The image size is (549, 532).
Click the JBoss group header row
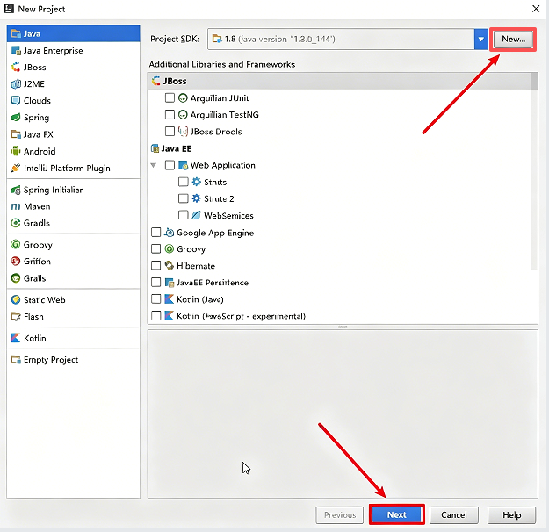(339, 81)
